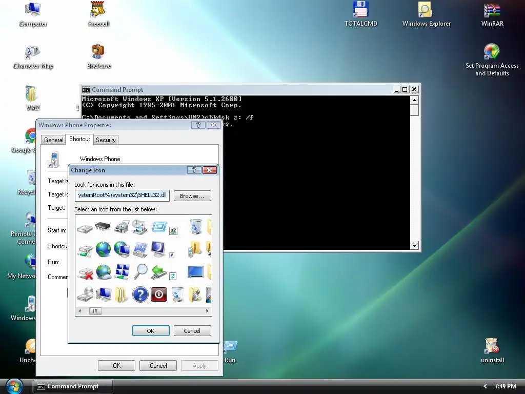Click Command Prompt taskbar button

click(73, 386)
